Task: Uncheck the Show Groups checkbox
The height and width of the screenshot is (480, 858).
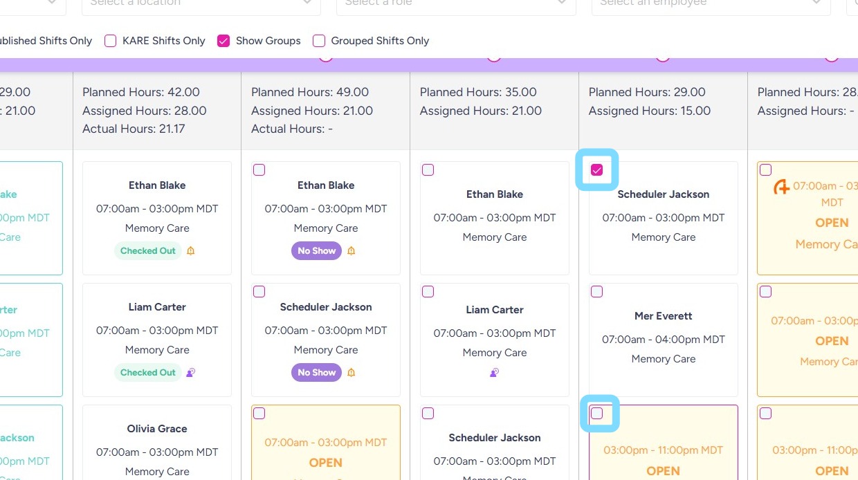Action: pyautogui.click(x=223, y=41)
